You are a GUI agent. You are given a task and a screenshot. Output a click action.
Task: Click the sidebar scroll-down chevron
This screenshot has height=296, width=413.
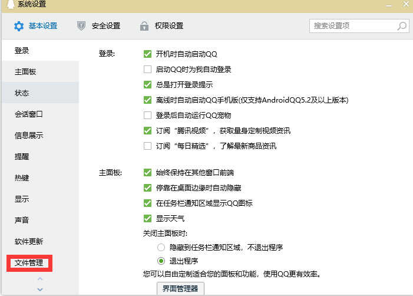coord(40,290)
